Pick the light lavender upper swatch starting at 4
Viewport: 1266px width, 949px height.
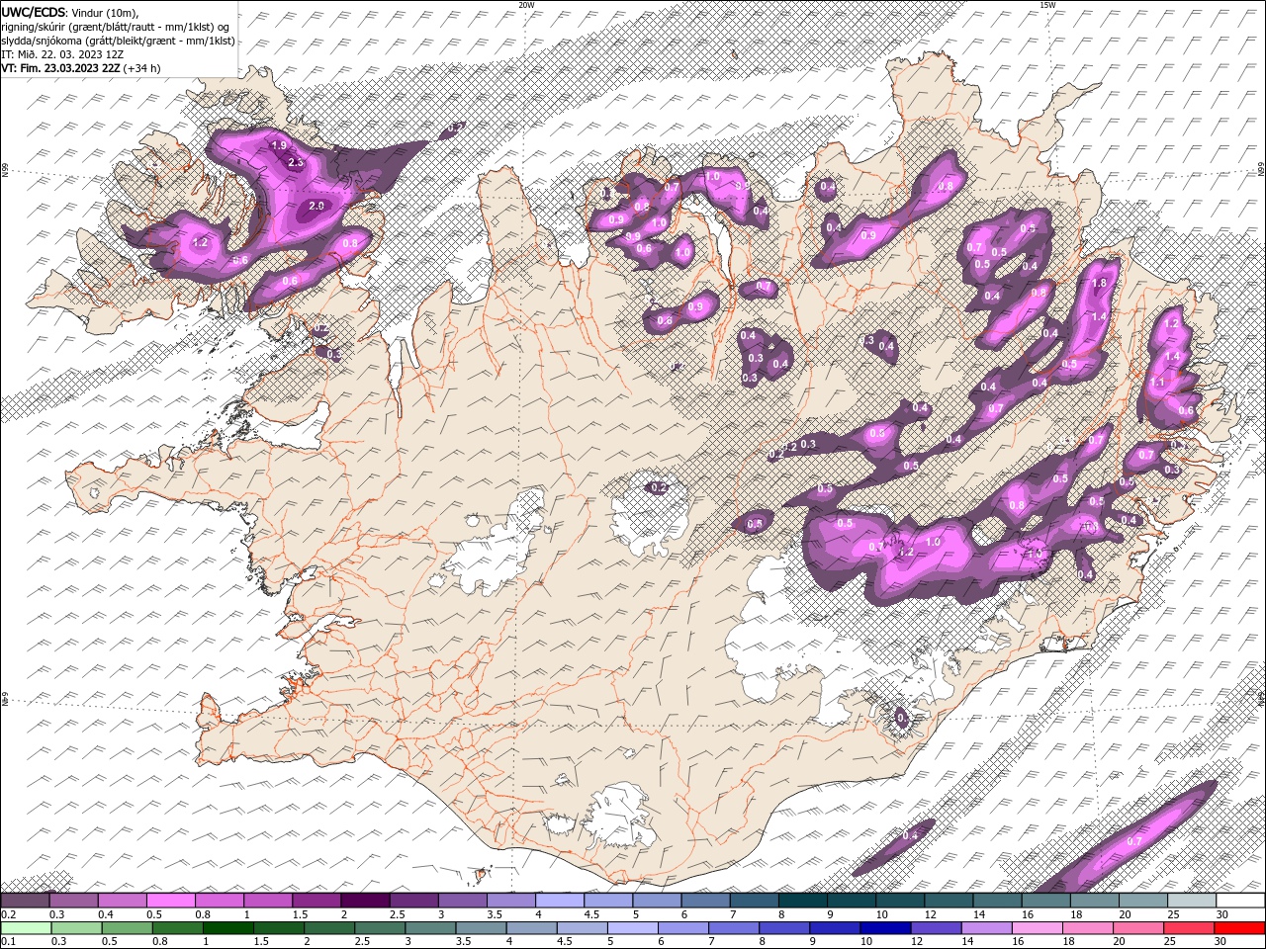[x=560, y=901]
